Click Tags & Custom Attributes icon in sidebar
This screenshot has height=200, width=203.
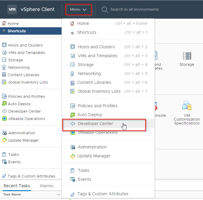tap(4, 176)
